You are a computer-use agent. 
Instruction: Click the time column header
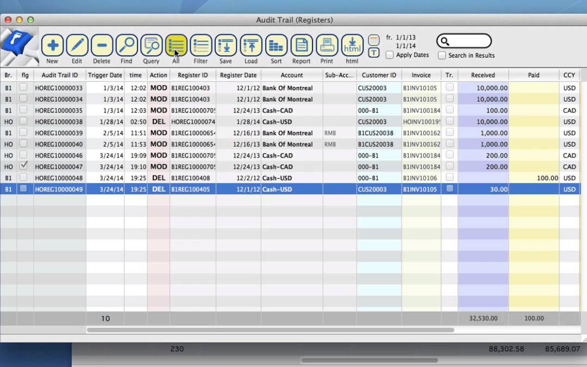(x=135, y=75)
